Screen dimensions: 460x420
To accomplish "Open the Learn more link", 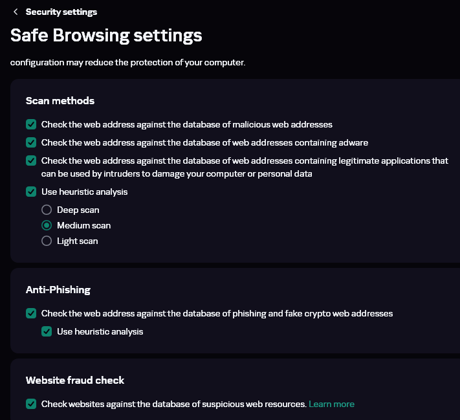I will pos(331,404).
